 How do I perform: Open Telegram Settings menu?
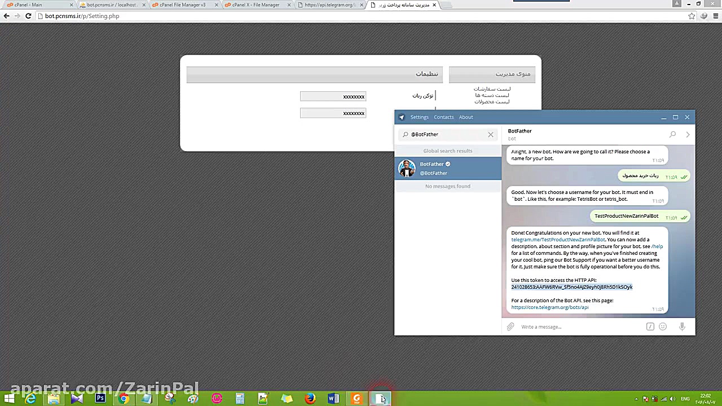[x=420, y=117]
